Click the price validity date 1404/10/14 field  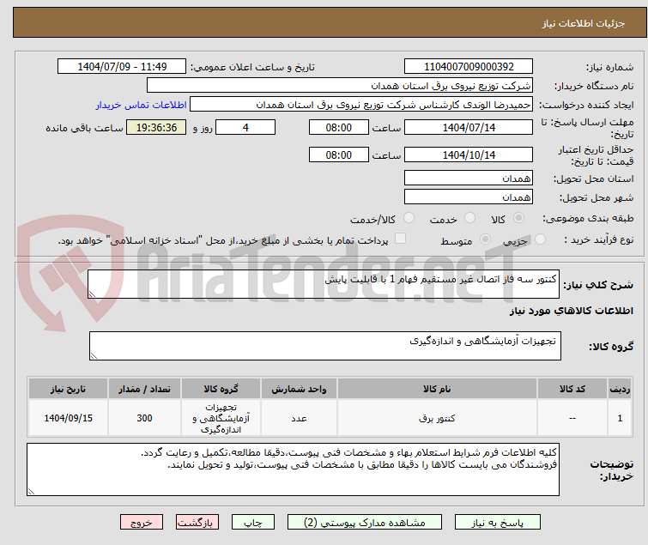click(469, 155)
